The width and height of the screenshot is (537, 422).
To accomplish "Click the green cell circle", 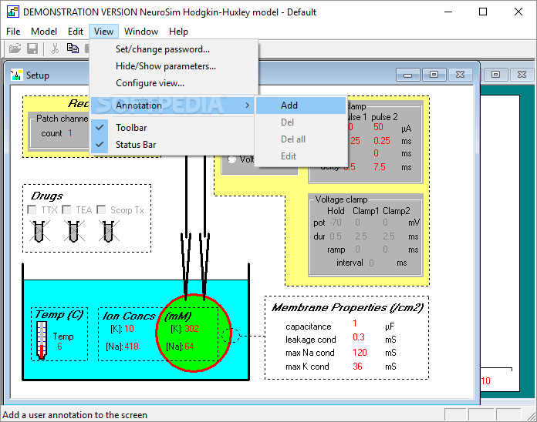I will [194, 333].
